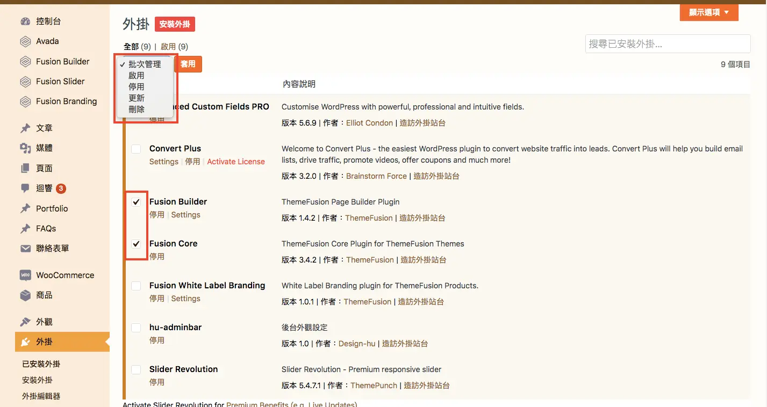This screenshot has width=767, height=407.
Task: Uncheck the Fusion Builder checkbox
Action: coord(137,202)
